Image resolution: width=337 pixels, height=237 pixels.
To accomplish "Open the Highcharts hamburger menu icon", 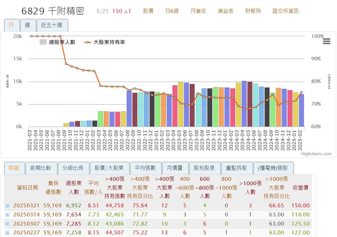I will click(326, 41).
